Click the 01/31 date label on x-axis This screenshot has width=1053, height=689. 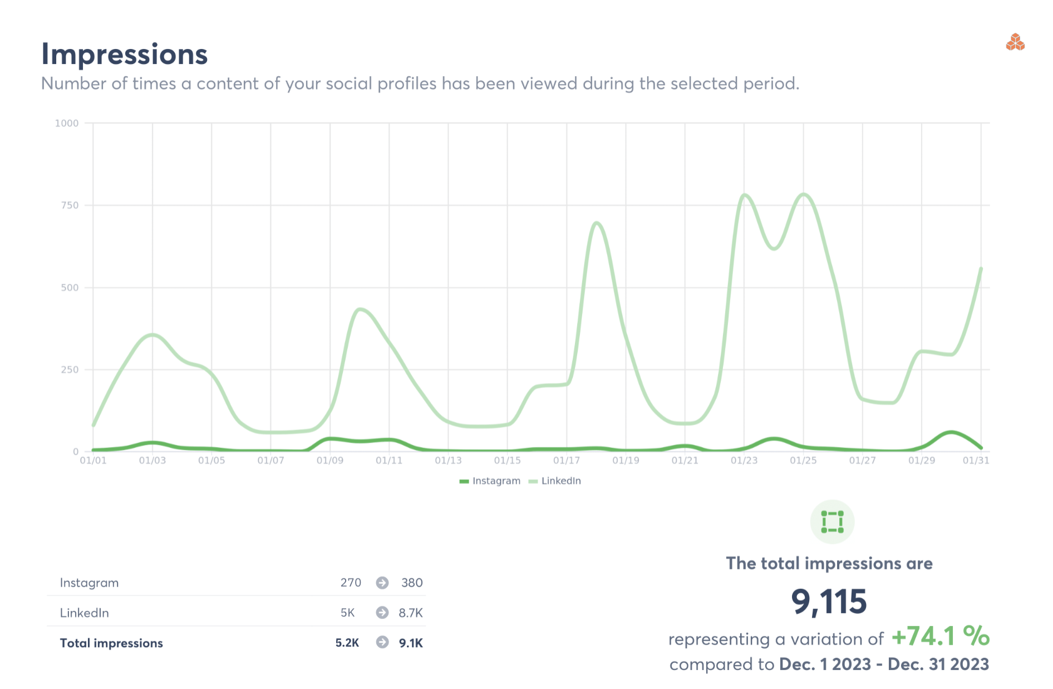(x=976, y=460)
